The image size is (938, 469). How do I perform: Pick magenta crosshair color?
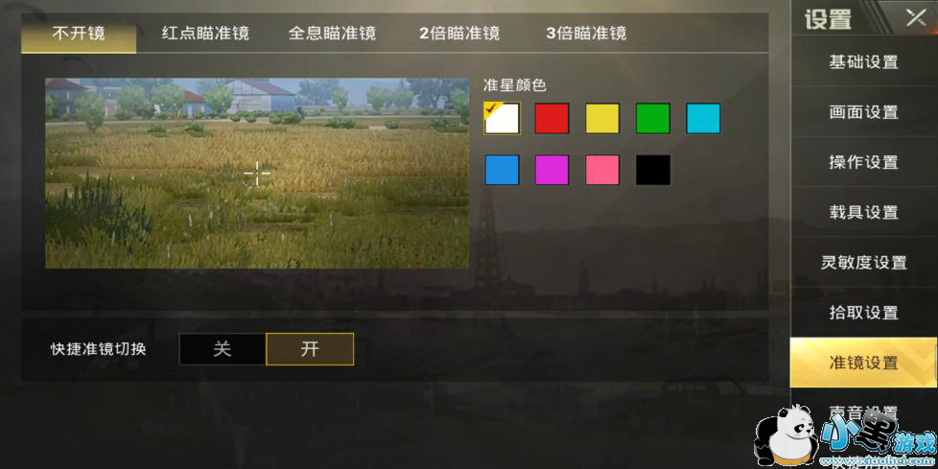tap(552, 170)
